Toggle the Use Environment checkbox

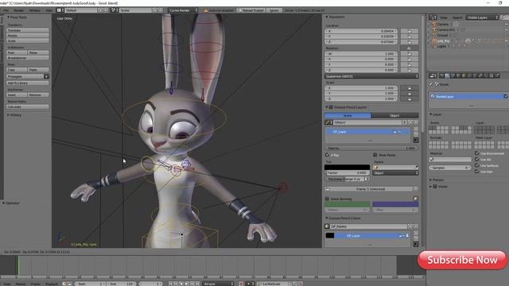tap(477, 153)
